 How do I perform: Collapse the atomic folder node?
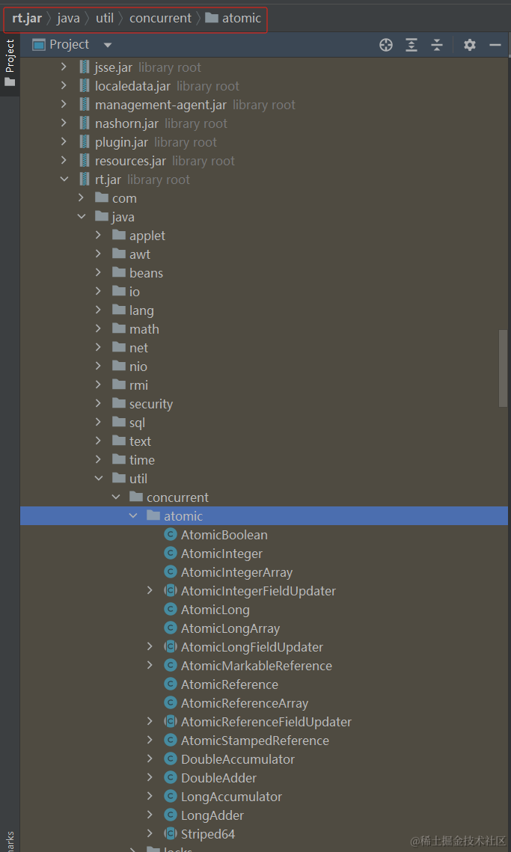click(133, 515)
